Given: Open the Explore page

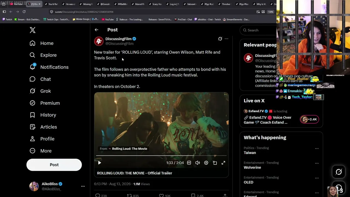Looking at the screenshot, I should 43,55.
